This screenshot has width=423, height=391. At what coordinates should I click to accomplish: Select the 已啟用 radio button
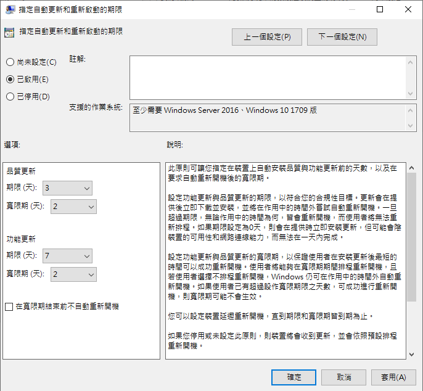click(x=10, y=79)
